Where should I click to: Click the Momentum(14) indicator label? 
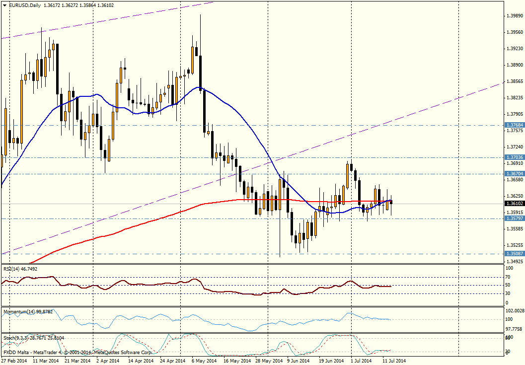pos(28,312)
